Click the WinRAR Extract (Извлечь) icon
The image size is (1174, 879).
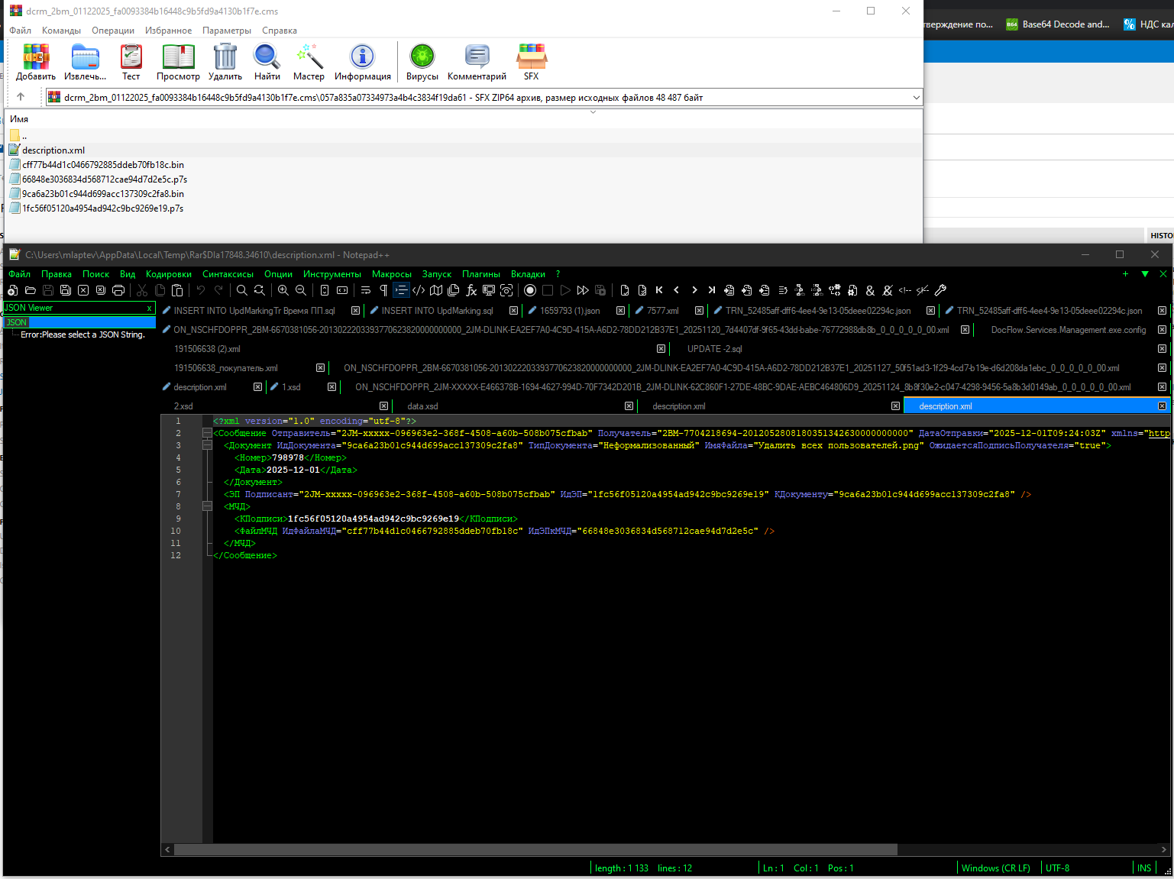pos(85,62)
